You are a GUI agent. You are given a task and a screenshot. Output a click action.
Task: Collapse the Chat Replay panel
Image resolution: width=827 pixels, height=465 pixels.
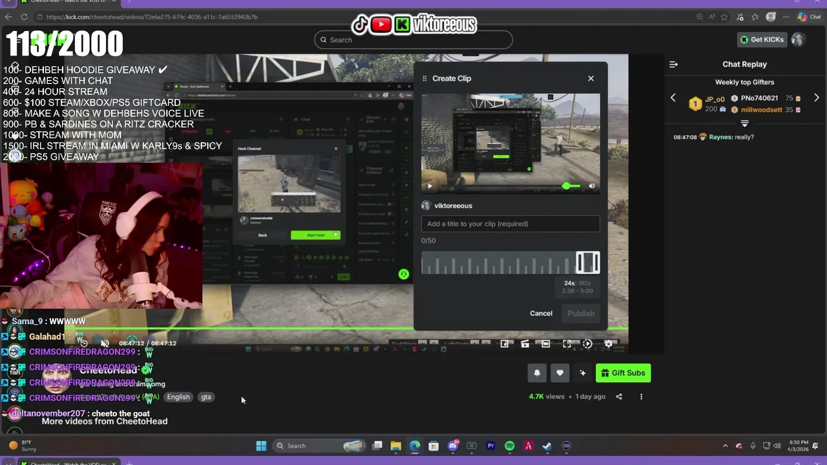point(673,64)
